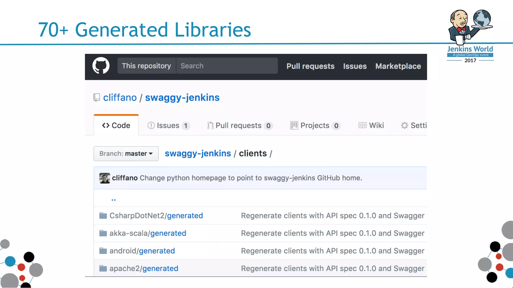Screen dimensions: 513x288
Task: Focus the Search input field
Action: 227,66
